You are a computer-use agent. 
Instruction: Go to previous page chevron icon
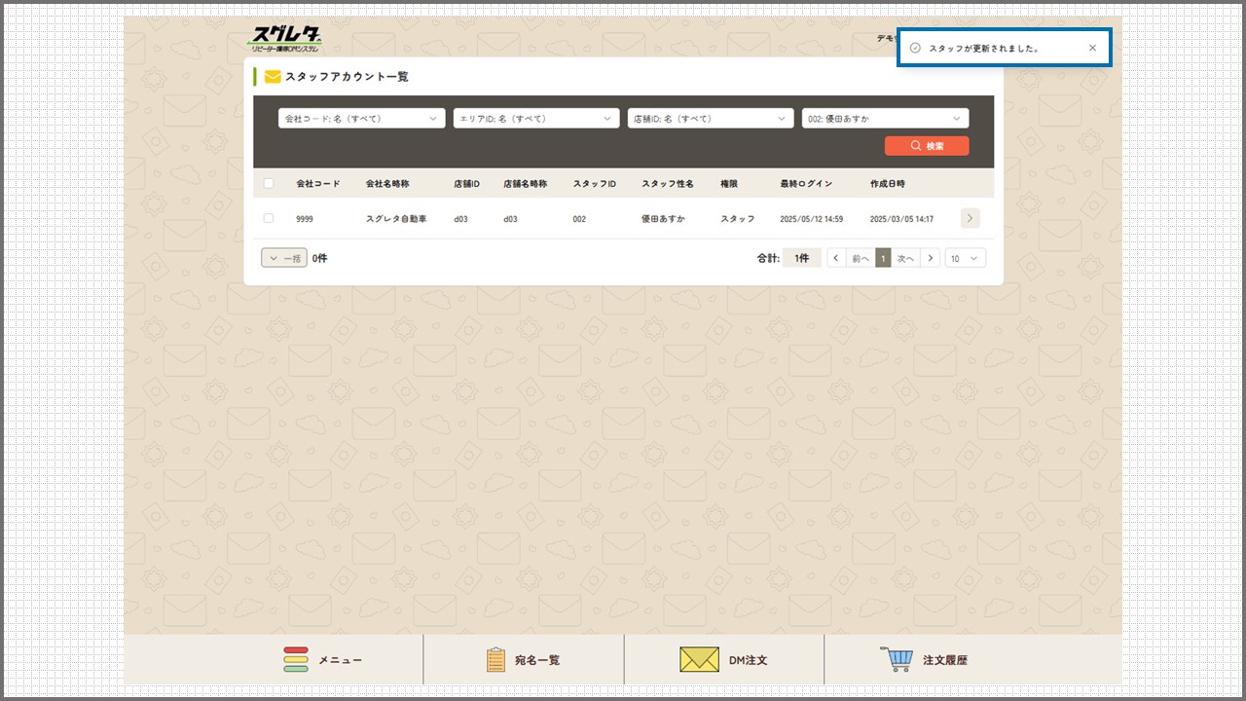(836, 258)
